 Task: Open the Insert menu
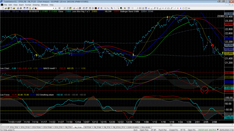[x=21, y=5]
